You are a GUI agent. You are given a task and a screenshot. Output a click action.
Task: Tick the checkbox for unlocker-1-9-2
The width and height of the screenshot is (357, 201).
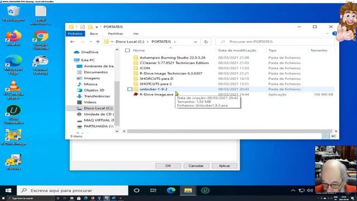130,89
